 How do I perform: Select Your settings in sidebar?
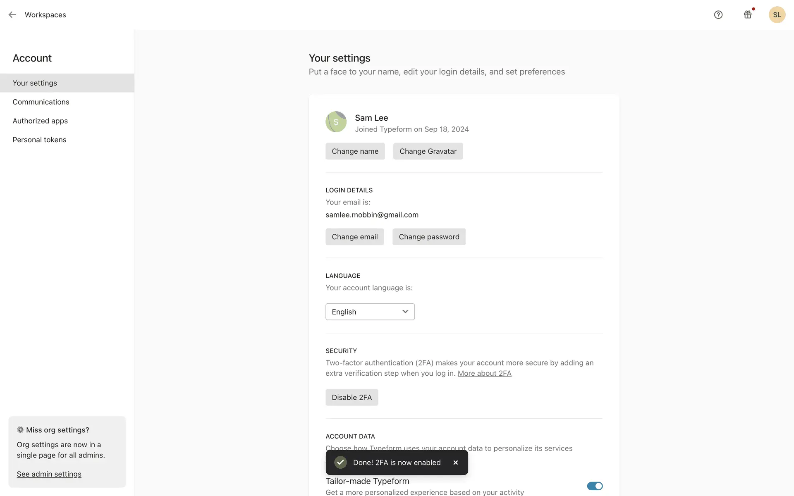(x=35, y=83)
